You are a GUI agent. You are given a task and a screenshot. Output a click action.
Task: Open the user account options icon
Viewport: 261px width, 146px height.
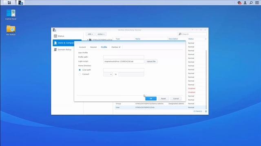coord(245,3)
